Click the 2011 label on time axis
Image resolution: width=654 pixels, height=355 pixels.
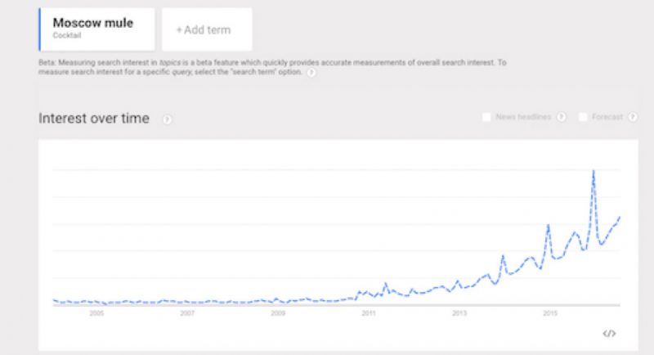369,313
